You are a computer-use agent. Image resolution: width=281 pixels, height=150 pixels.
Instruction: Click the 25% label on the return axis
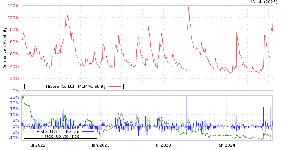14,97
